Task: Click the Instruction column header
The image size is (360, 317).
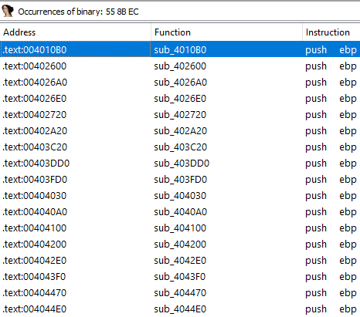Action: click(331, 32)
